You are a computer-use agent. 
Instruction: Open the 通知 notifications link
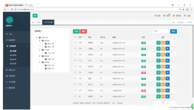[167, 16]
